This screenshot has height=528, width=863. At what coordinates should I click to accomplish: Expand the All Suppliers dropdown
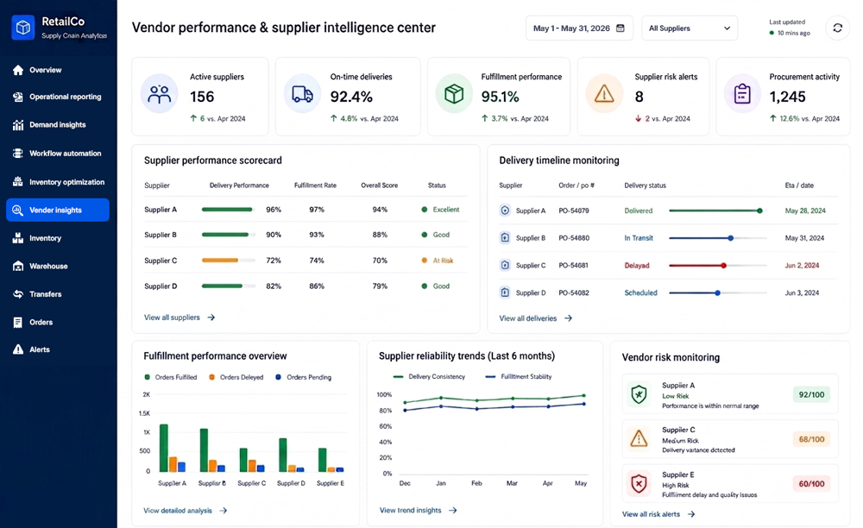[689, 28]
